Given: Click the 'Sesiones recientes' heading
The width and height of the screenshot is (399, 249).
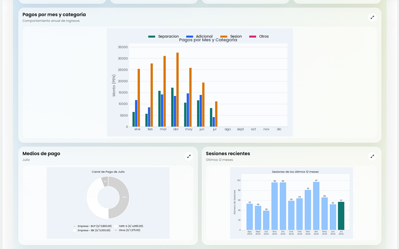Looking at the screenshot, I should pos(228,154).
